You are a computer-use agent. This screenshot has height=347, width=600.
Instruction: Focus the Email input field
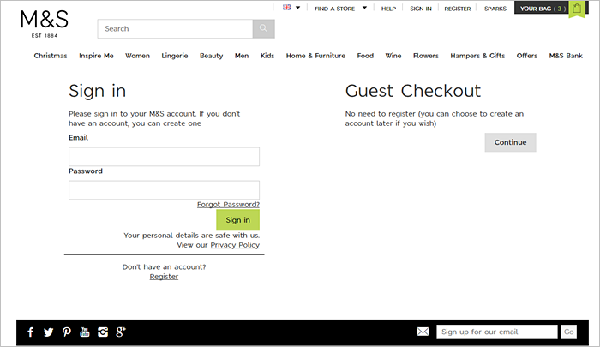[165, 157]
